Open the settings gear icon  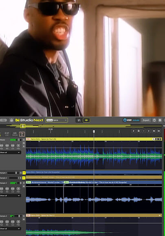click(160, 120)
